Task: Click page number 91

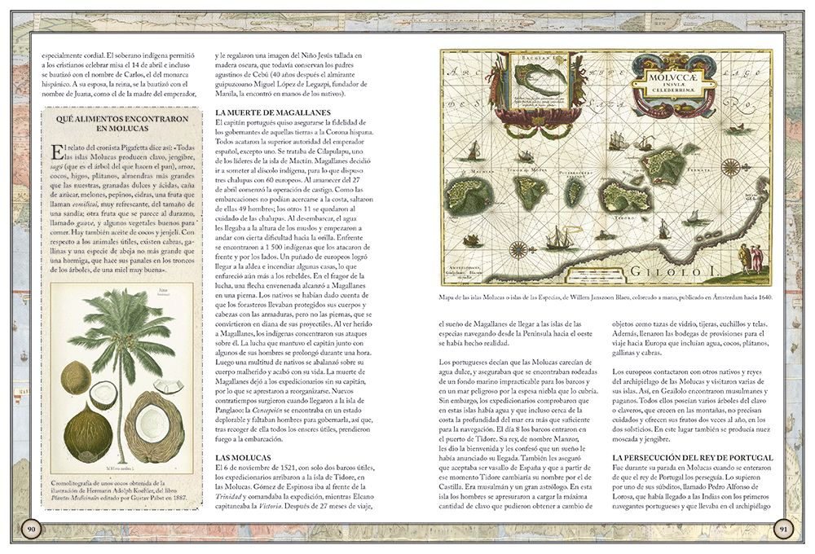Action: pos(784,530)
